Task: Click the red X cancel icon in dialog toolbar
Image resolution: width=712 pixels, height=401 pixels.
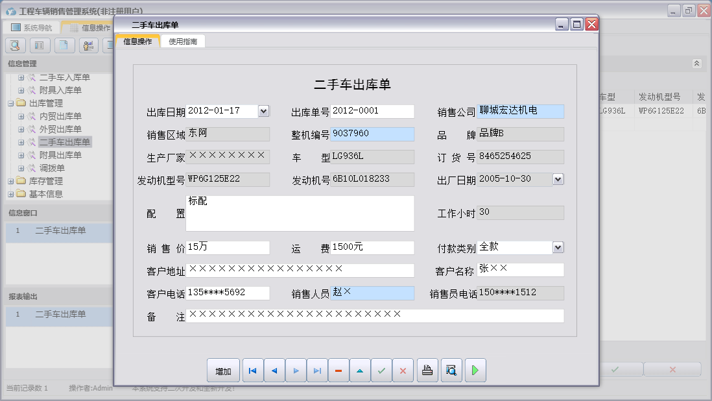Action: (x=403, y=371)
